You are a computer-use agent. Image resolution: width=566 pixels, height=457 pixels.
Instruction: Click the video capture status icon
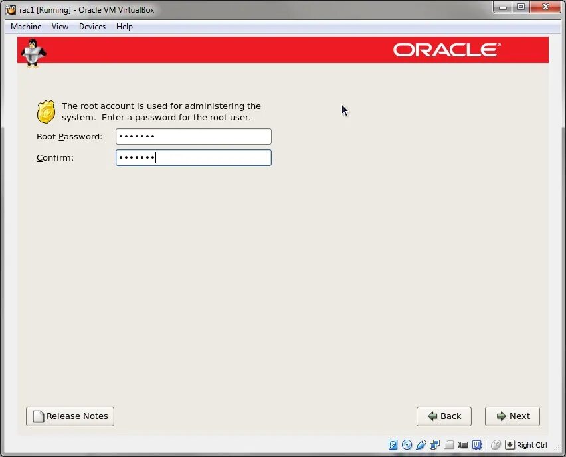pos(462,445)
